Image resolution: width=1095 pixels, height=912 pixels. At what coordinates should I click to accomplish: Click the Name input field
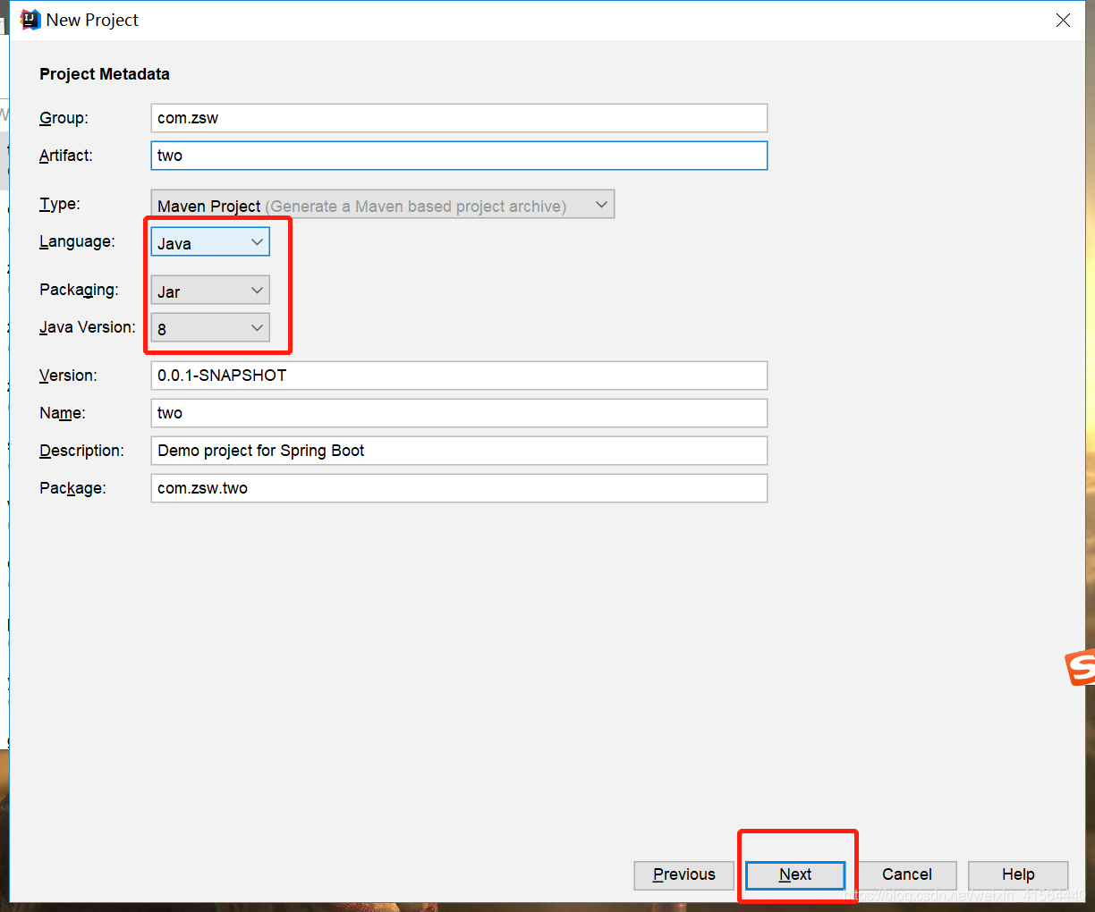459,413
